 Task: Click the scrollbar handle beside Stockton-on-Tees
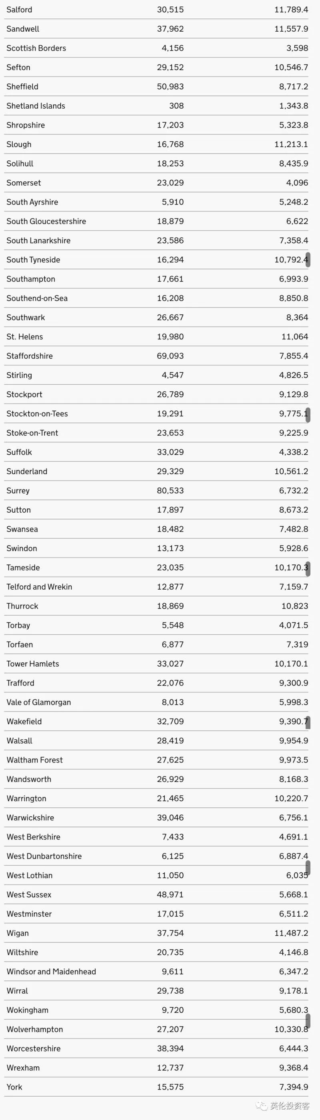pyautogui.click(x=308, y=415)
